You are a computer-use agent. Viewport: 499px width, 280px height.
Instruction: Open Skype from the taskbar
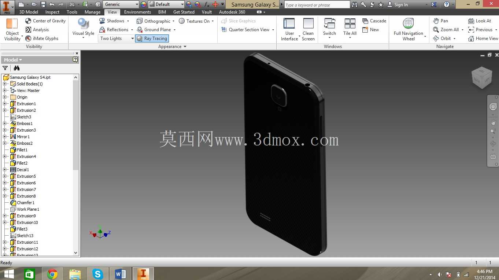[97, 274]
